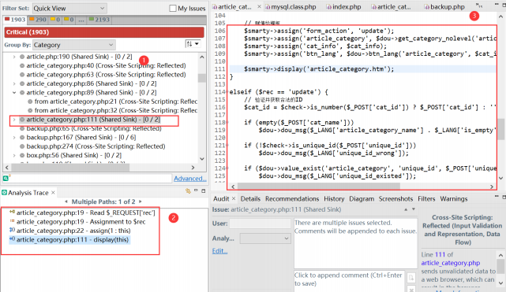Select trace step display(this)
Viewport: 506px width, 292px height.
(69, 239)
